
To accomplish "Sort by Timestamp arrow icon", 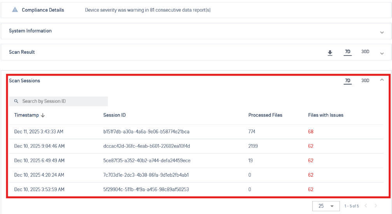I will 43,115.
